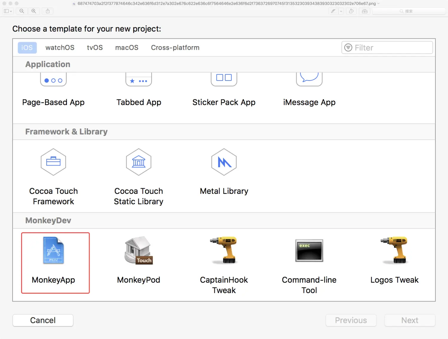
Task: Select the Command-line Tool exec icon
Action: pos(309,250)
